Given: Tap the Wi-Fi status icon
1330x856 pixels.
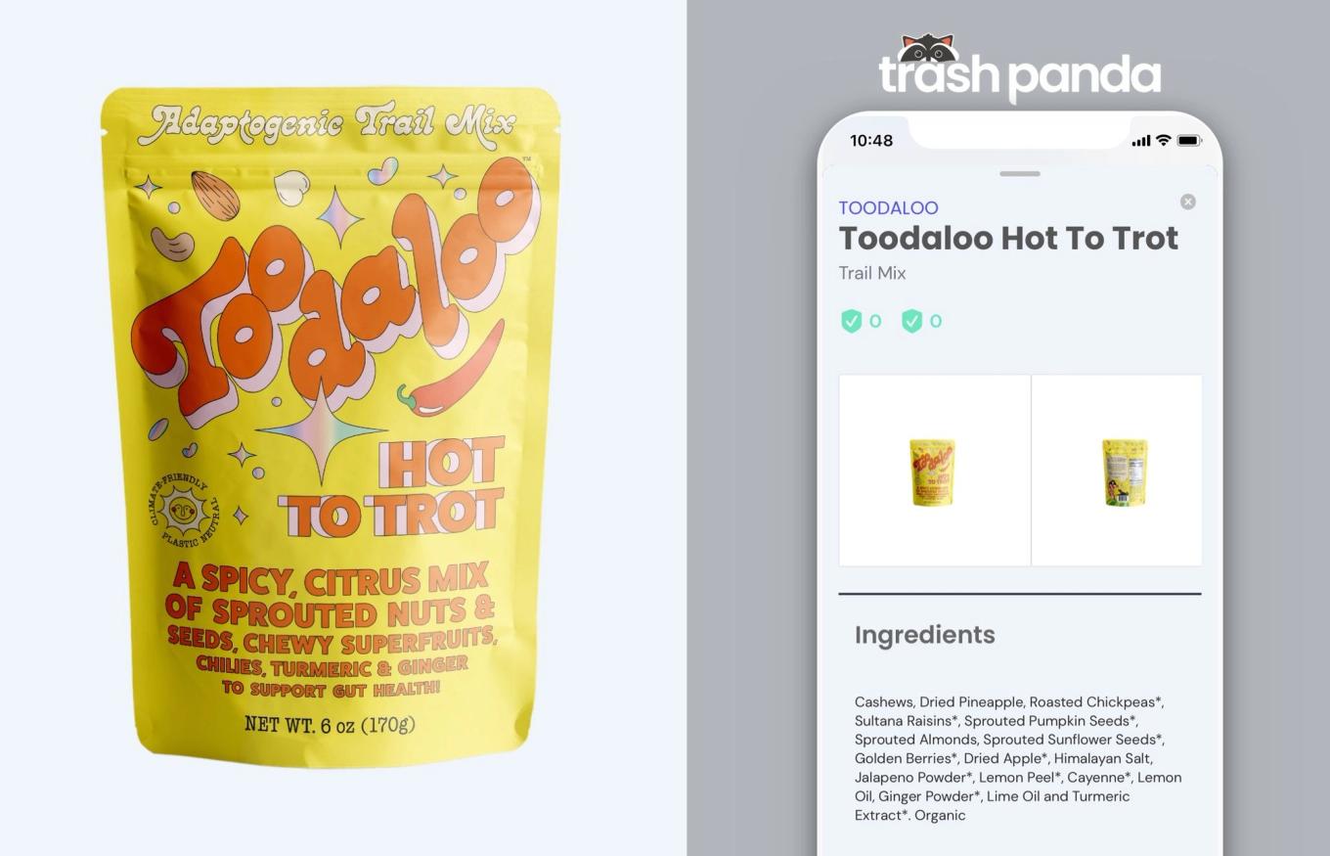Looking at the screenshot, I should click(1163, 141).
